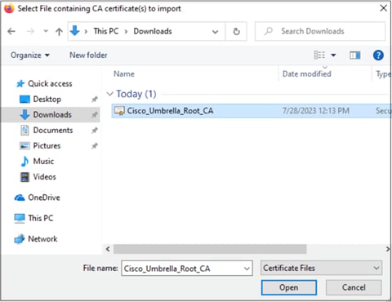Click the Cancel button
The height and width of the screenshot is (302, 392).
(x=354, y=287)
